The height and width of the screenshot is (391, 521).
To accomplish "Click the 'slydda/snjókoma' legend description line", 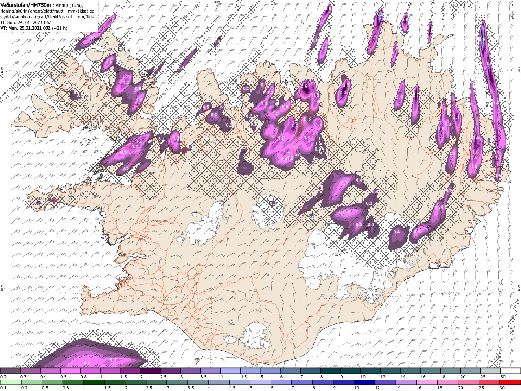I will pyautogui.click(x=48, y=17).
